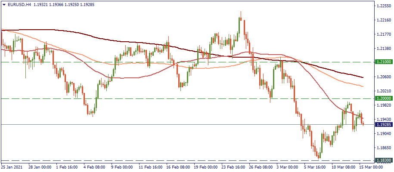Click the 1.18650 price scale label
Viewport: 394px width, 172px height.
coord(383,147)
